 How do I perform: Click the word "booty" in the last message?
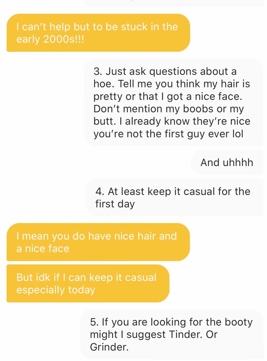pos(238,322)
